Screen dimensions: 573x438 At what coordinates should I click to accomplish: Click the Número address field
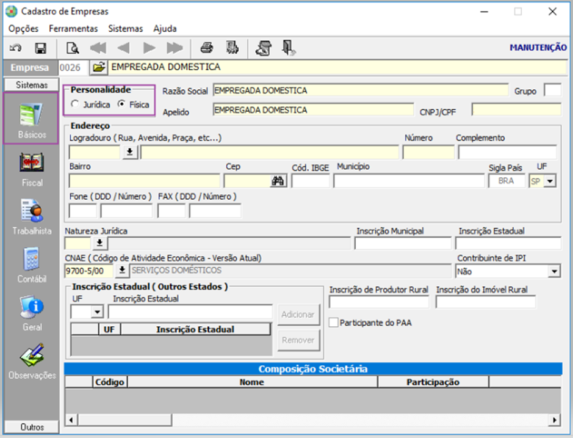coord(428,152)
